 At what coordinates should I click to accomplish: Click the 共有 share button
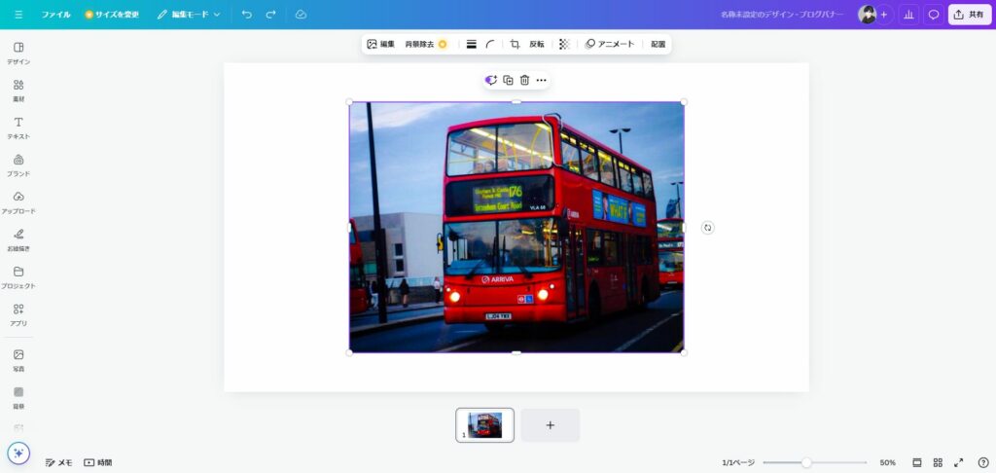point(969,15)
